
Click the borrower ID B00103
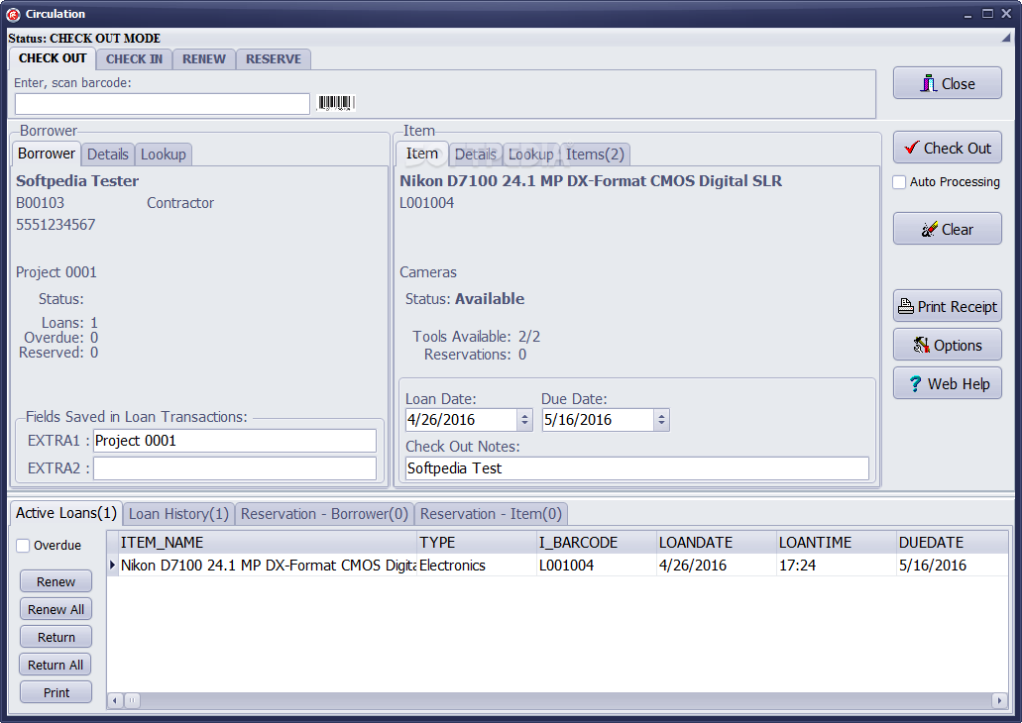coord(40,203)
